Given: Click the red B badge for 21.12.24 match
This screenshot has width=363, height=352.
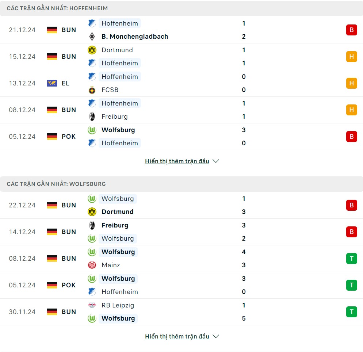Looking at the screenshot, I should (x=351, y=30).
